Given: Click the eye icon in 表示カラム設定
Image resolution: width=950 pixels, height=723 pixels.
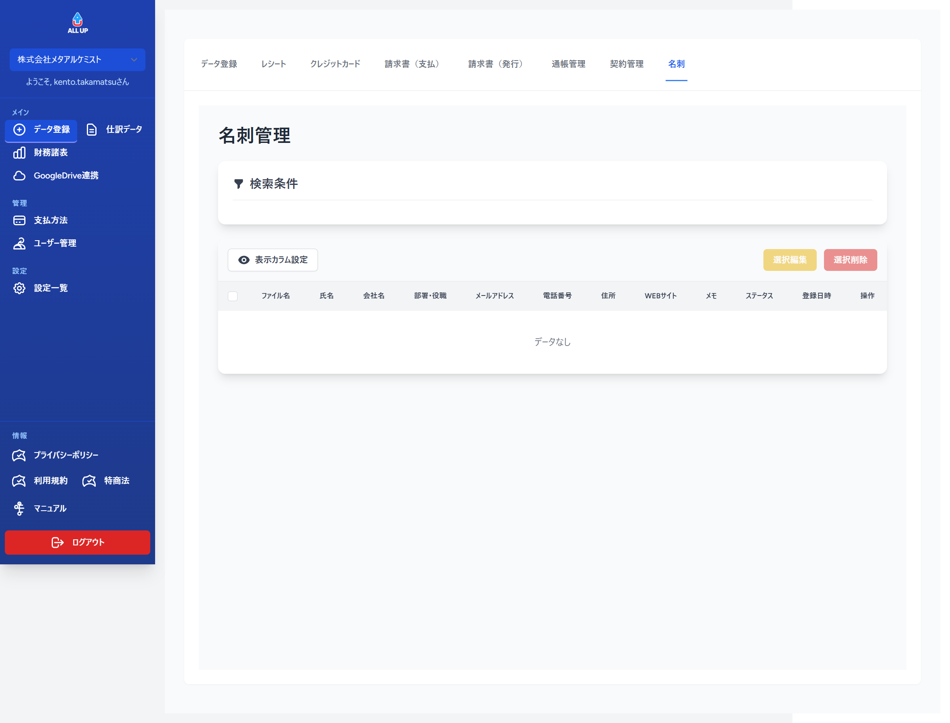Looking at the screenshot, I should pos(244,260).
